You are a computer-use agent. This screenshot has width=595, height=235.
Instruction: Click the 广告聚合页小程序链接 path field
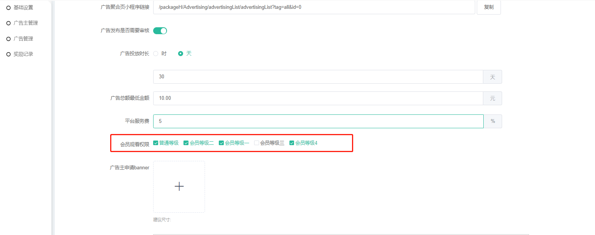314,7
